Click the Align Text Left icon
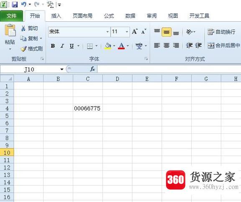The image size is (241, 202). (157, 46)
